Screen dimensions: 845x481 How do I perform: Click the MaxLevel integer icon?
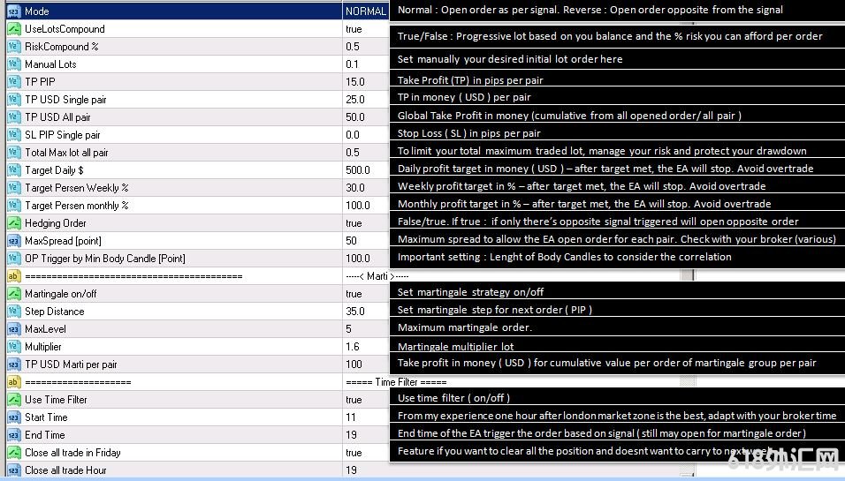click(x=13, y=329)
